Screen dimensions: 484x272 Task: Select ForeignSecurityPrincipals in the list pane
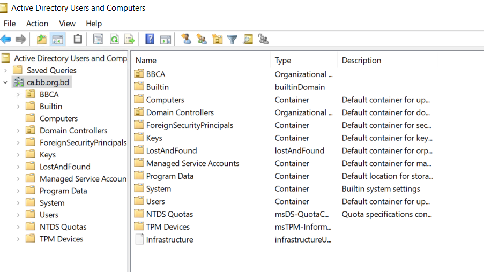190,125
